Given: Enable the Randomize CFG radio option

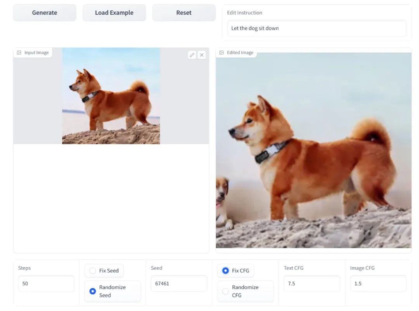Looking at the screenshot, I should tap(225, 291).
